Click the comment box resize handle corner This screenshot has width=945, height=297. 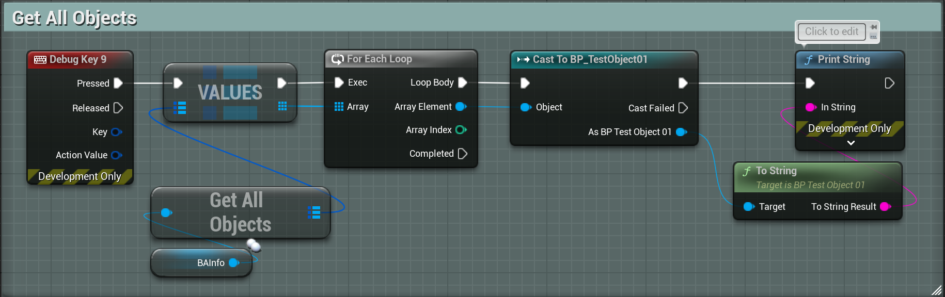(936, 290)
